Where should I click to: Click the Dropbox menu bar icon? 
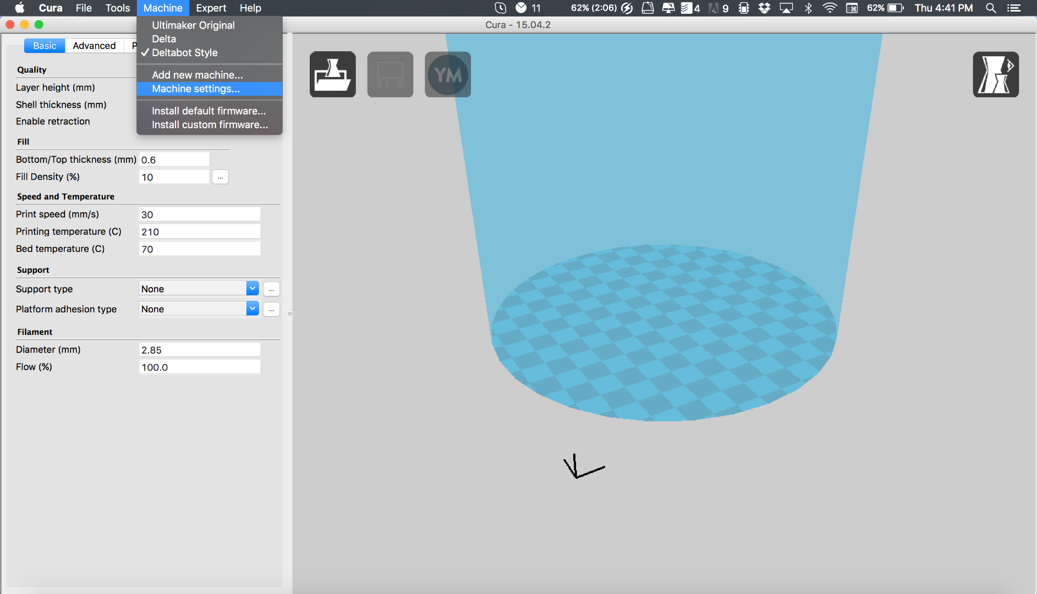[765, 8]
